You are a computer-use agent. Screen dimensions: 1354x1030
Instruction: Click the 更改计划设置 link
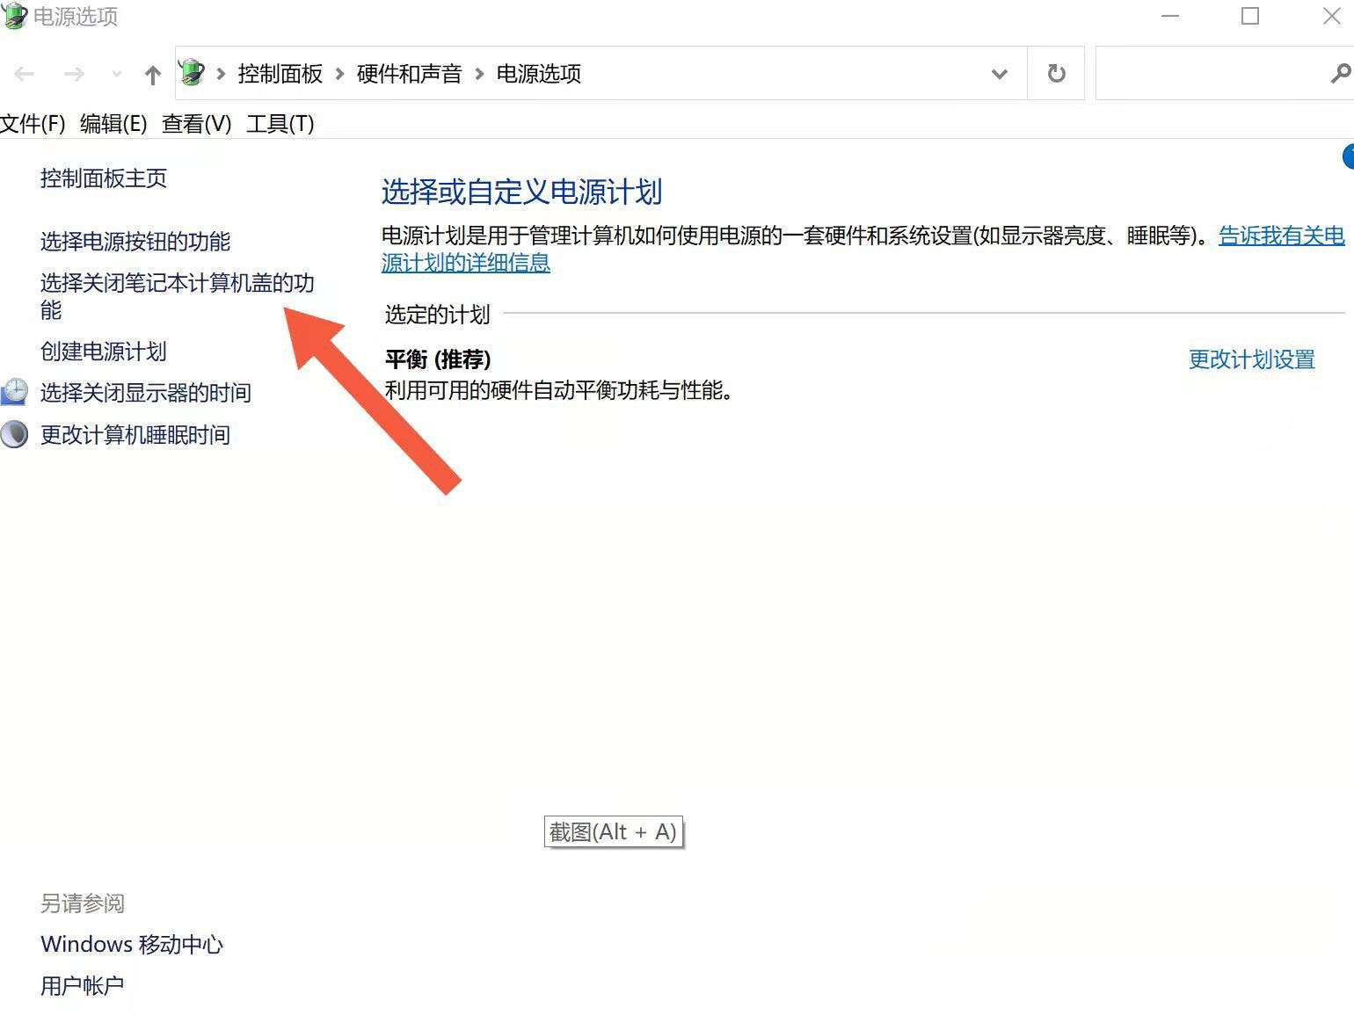[x=1251, y=359]
